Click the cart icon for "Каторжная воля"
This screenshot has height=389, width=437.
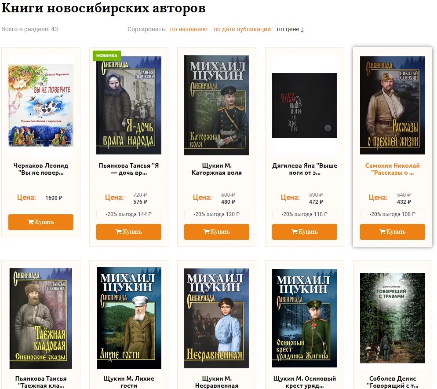(x=207, y=231)
